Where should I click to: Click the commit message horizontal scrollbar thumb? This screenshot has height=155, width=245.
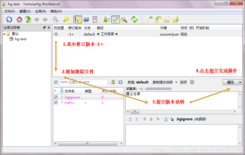[135, 111]
